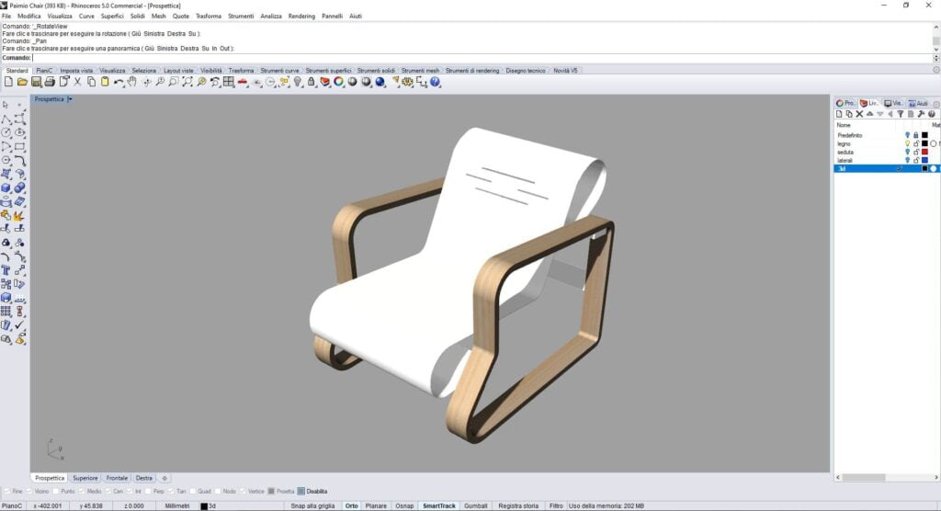The height and width of the screenshot is (511, 941).
Task: Delete layer with X icon in layers panel
Action: click(859, 114)
